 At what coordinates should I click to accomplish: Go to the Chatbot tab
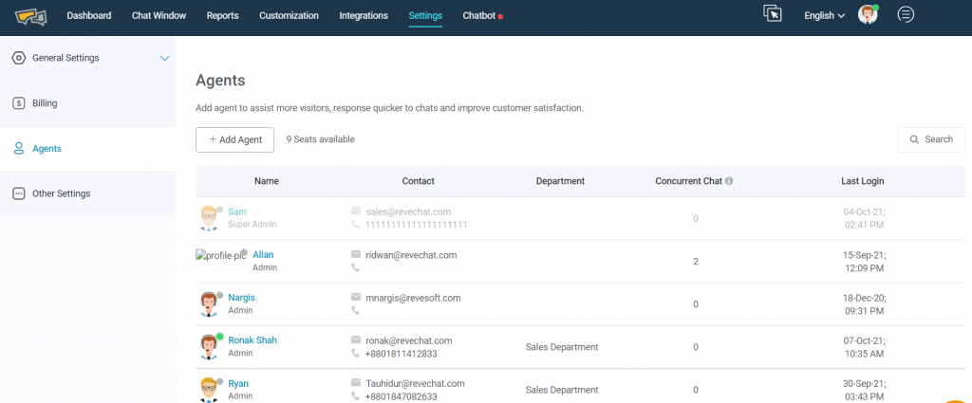click(x=480, y=15)
